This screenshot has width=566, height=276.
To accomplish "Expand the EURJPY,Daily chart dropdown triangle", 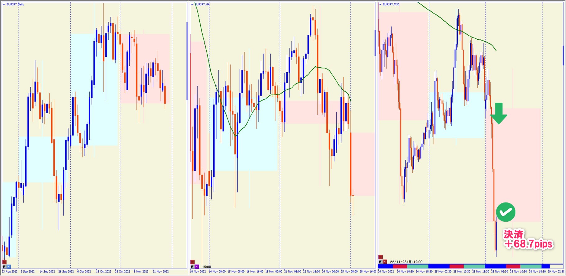I will coord(4,4).
